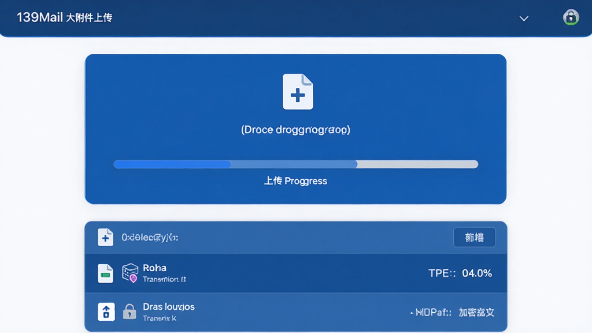This screenshot has width=592, height=333.
Task: Click the small add-file icon in list header
Action: tap(105, 238)
